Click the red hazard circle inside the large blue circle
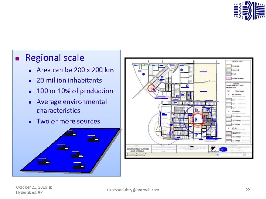 197,119
